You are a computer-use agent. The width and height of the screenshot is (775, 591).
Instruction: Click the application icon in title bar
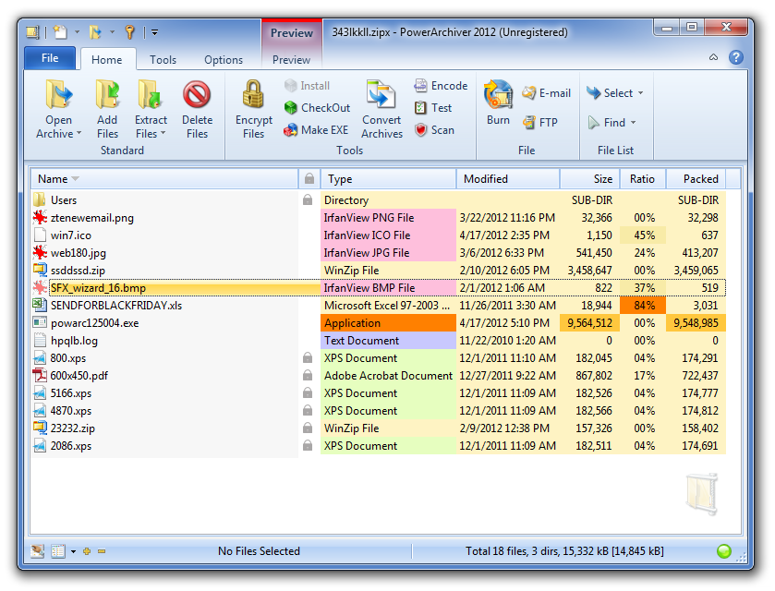click(32, 32)
